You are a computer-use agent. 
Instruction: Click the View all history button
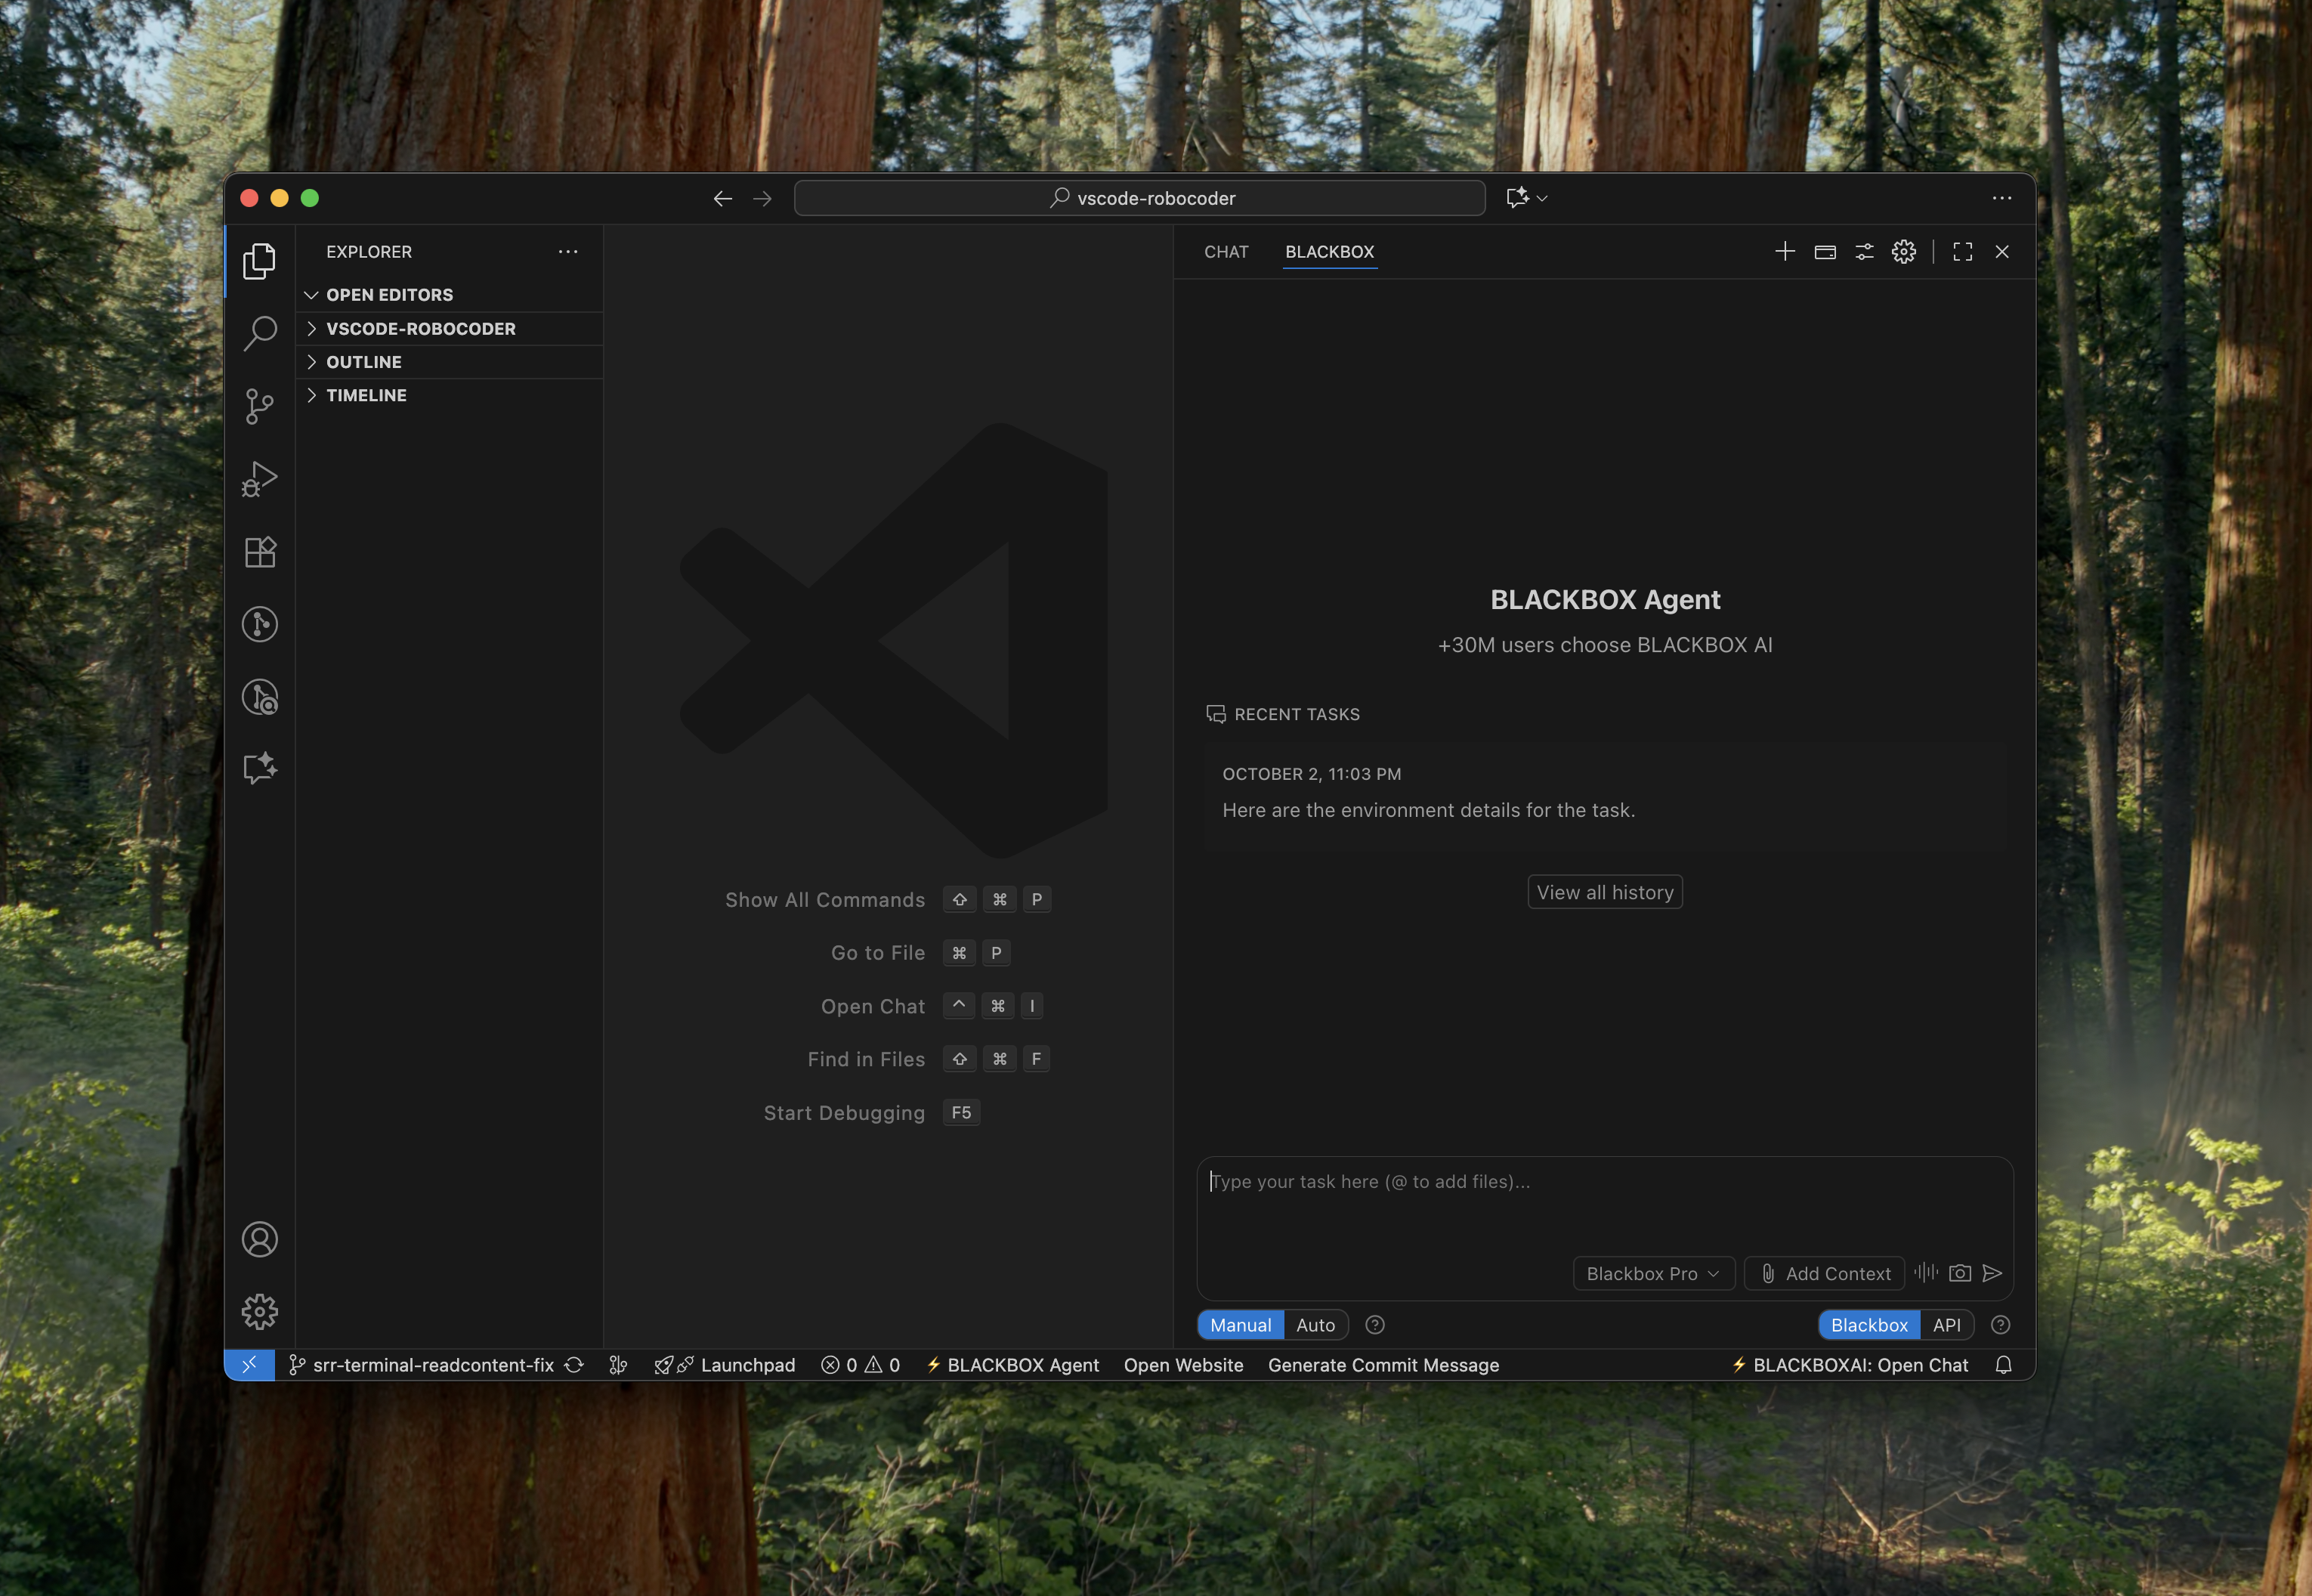[x=1603, y=892]
